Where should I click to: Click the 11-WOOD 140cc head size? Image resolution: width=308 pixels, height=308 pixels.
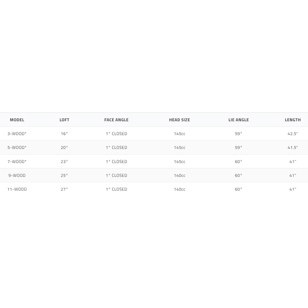(x=180, y=189)
